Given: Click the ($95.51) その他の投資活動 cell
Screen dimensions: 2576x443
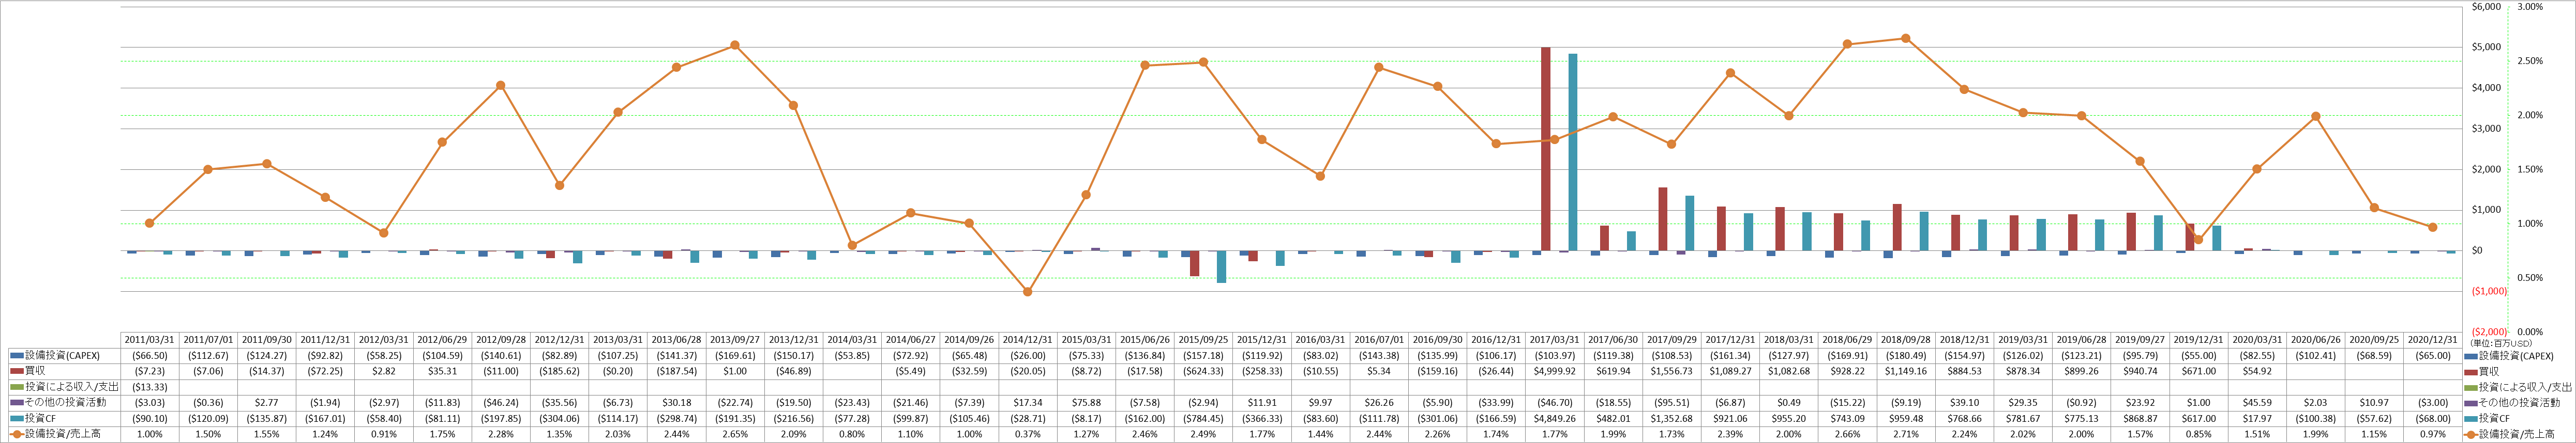Looking at the screenshot, I should [1671, 403].
